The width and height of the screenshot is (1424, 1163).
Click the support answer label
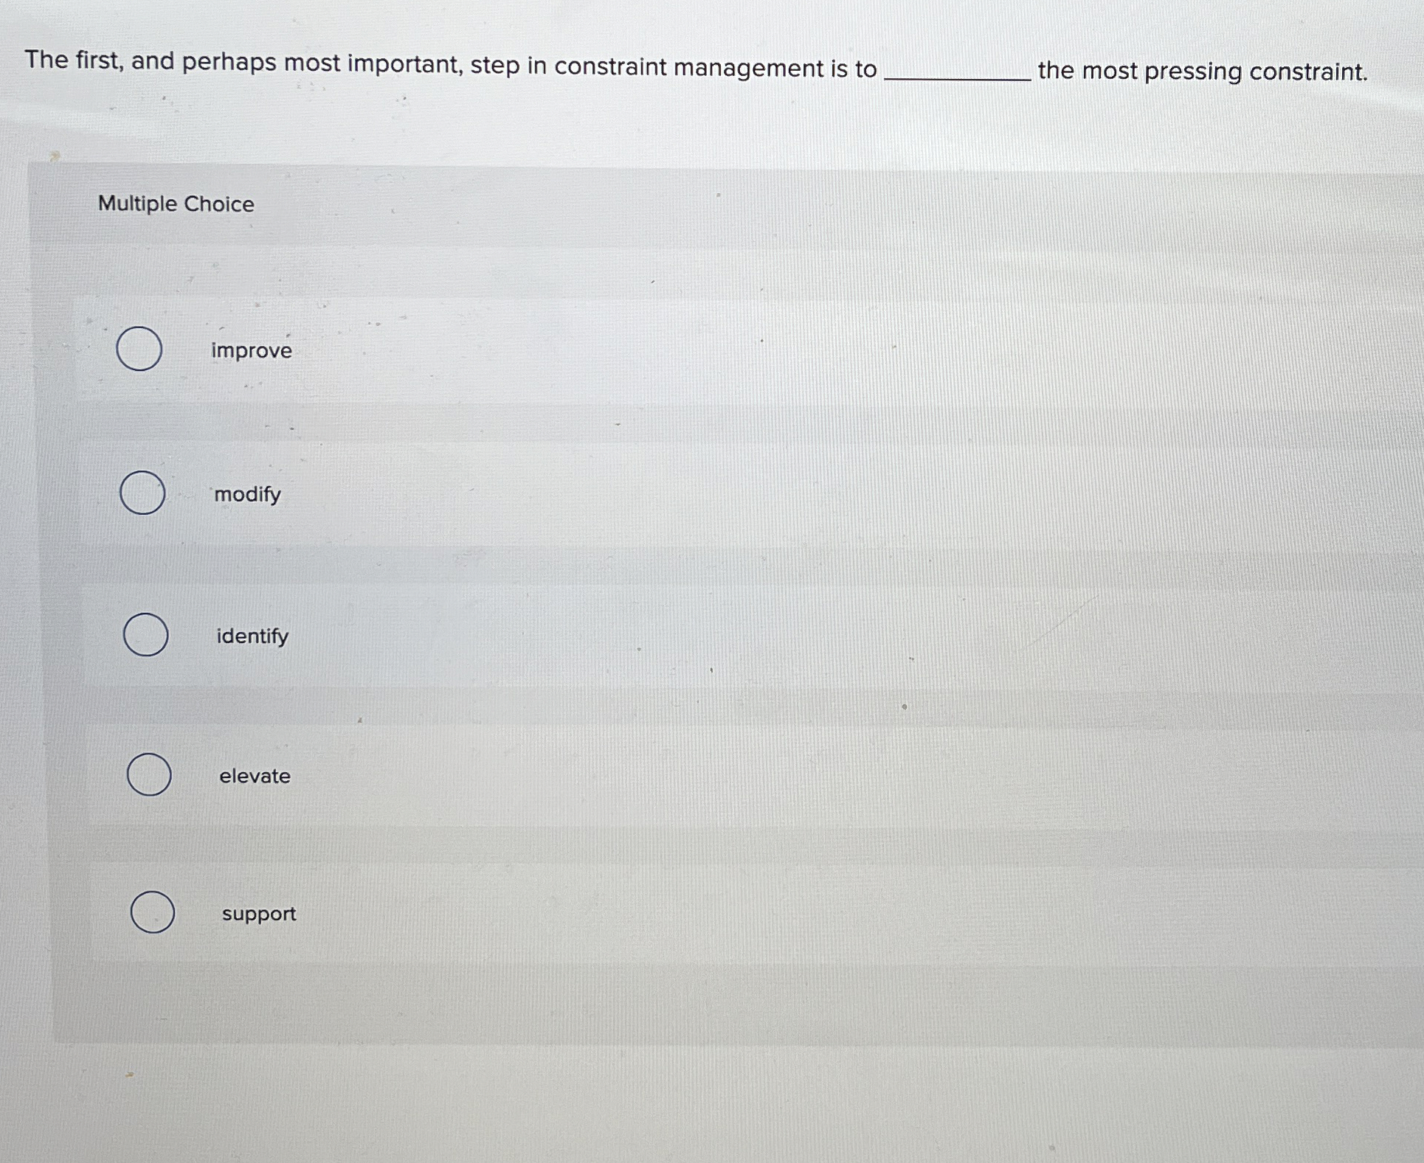258,914
